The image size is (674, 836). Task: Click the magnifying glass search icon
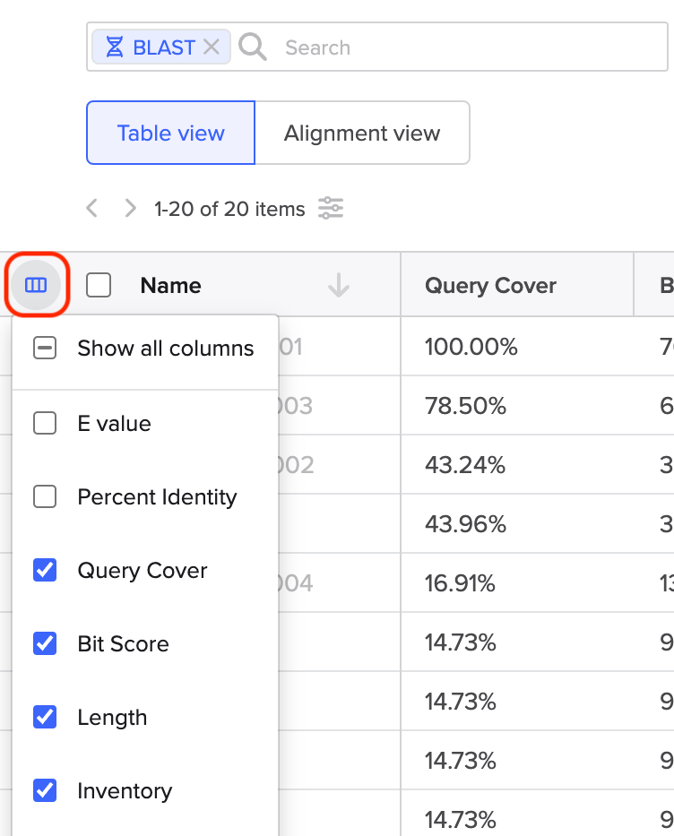pos(253,47)
